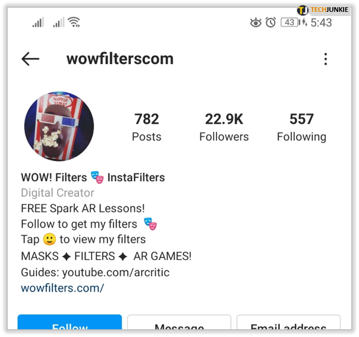Tap the Message button
Screen dimensions: 359x337
coord(179,322)
